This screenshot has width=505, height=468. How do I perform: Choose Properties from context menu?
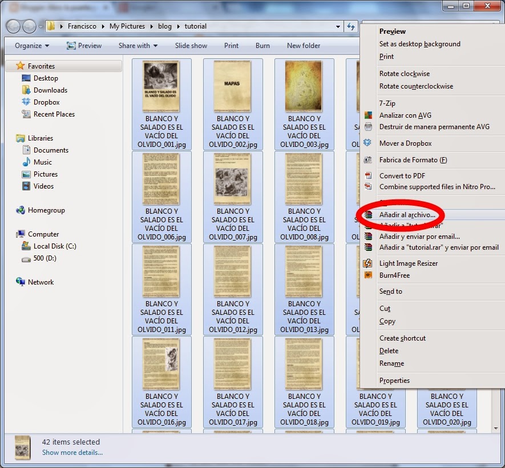394,380
